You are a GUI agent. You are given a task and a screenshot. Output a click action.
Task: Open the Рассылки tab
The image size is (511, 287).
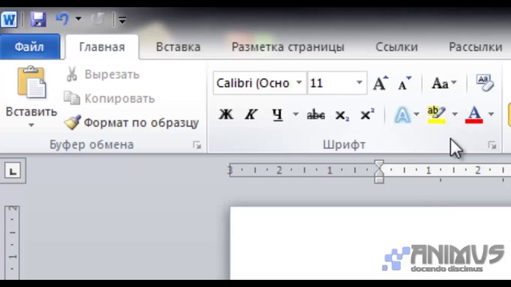476,47
